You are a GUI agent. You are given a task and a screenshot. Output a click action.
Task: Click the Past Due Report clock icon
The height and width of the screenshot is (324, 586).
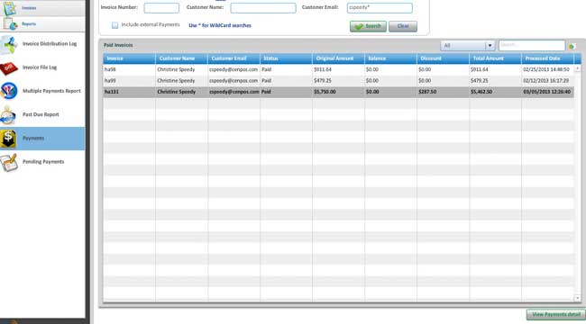[8, 115]
